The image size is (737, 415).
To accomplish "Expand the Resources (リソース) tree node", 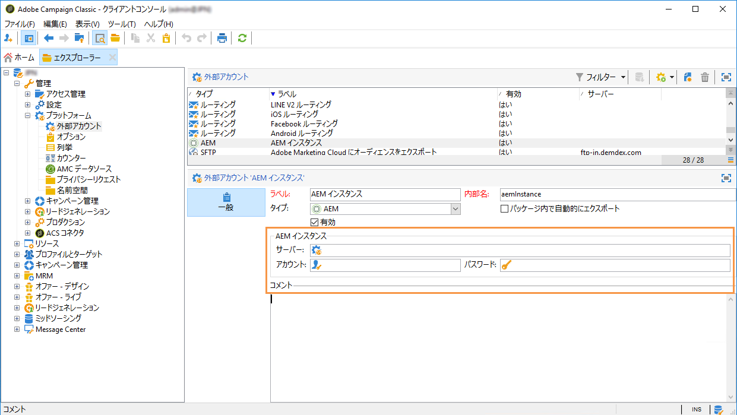I will click(17, 243).
